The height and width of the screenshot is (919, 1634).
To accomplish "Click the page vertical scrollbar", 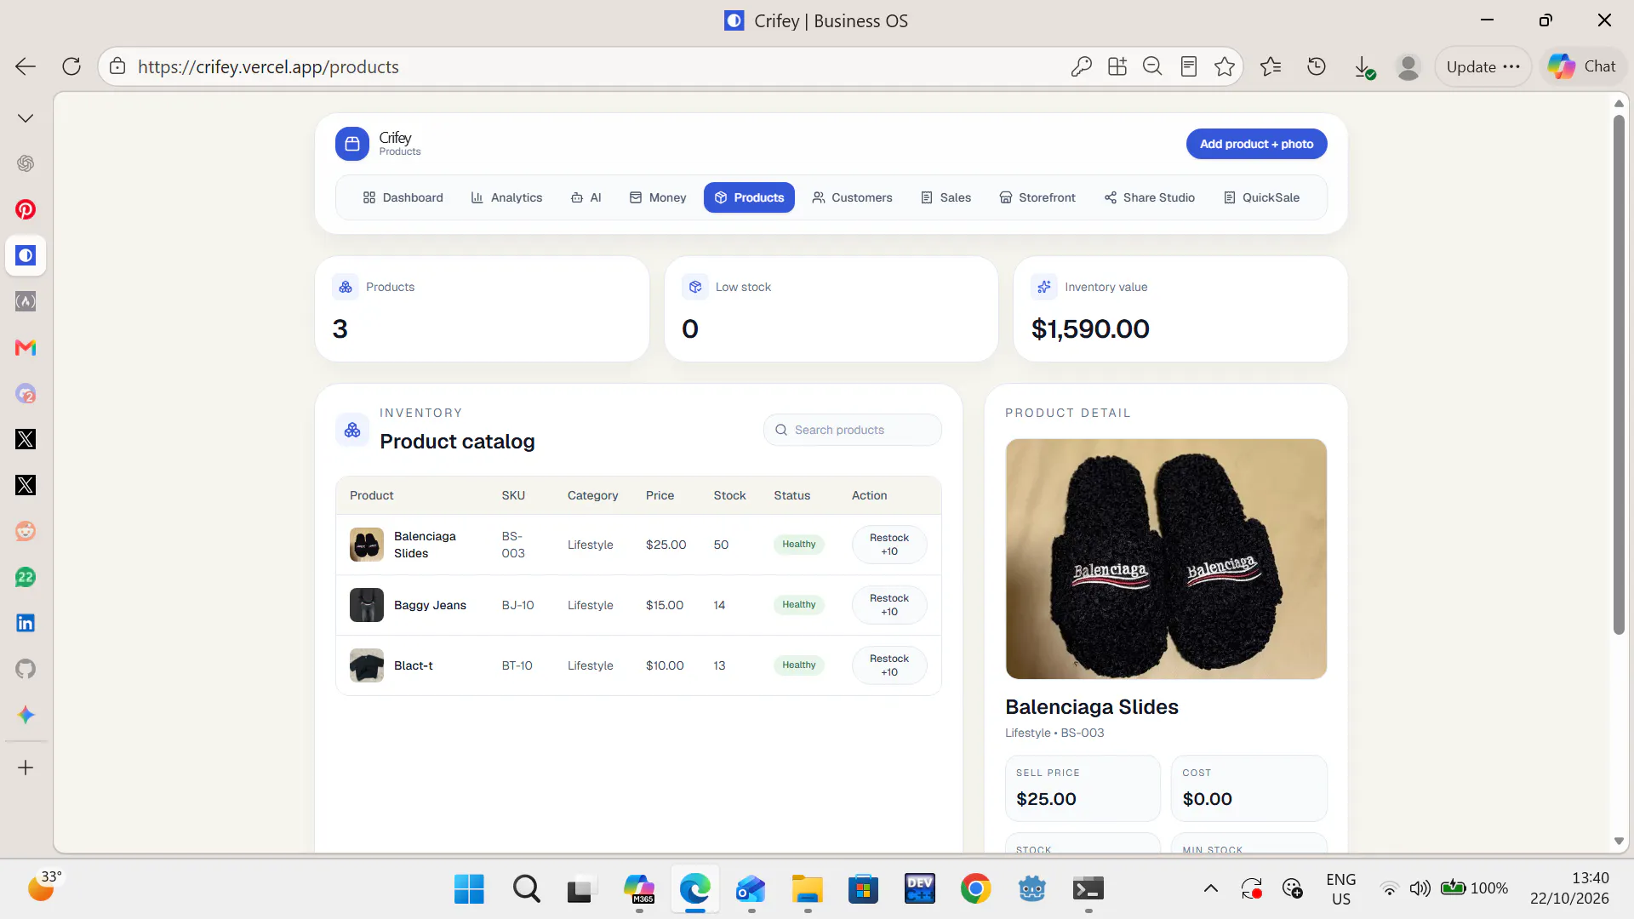I will coord(1619,374).
